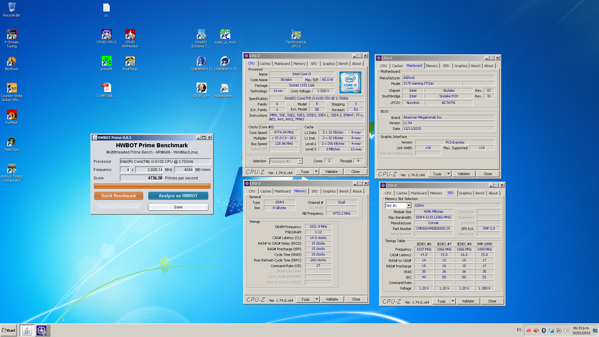
Task: Open TimeComX desktop icon
Action: tap(12, 144)
